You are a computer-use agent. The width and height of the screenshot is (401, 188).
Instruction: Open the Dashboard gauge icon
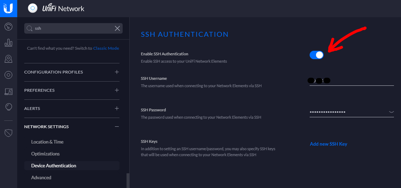[8, 27]
